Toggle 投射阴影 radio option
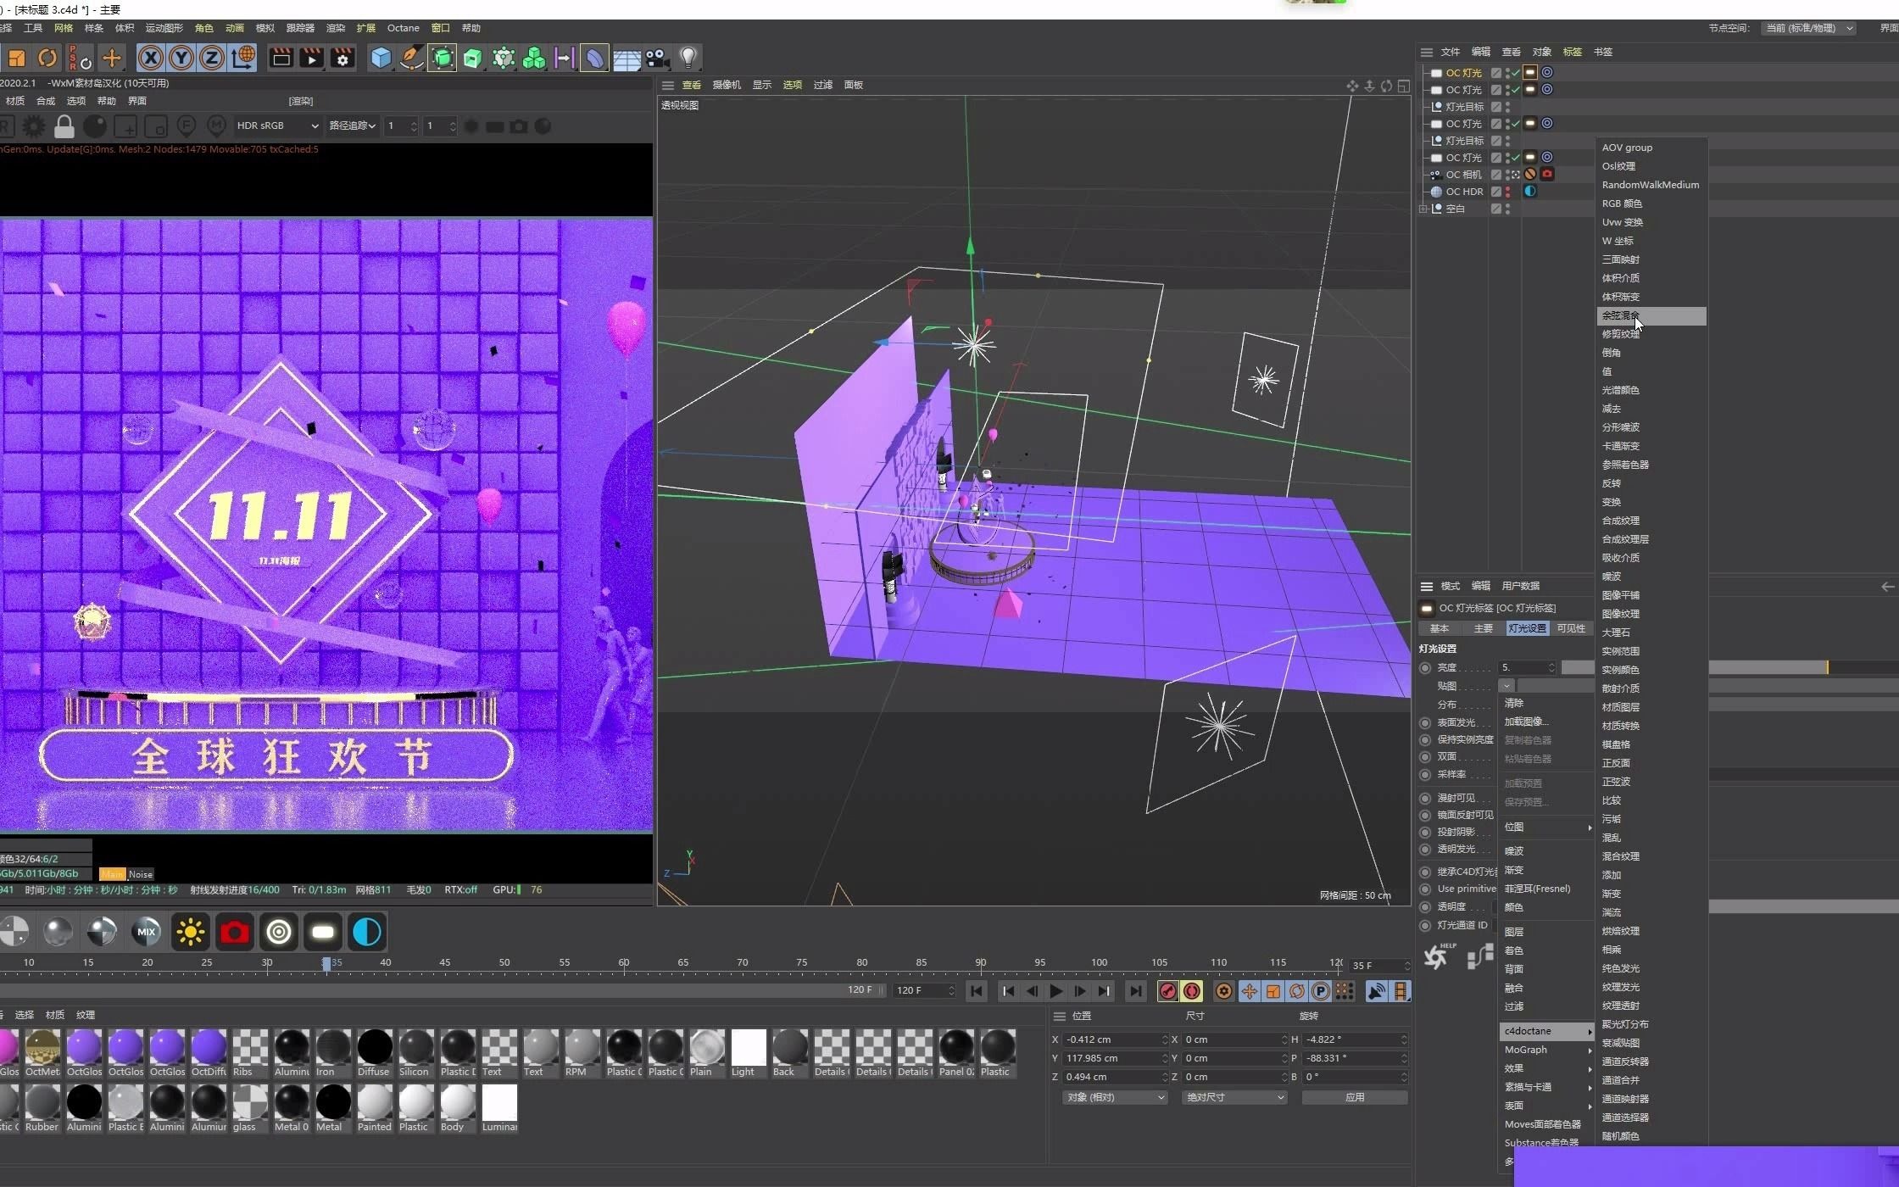 (x=1425, y=832)
